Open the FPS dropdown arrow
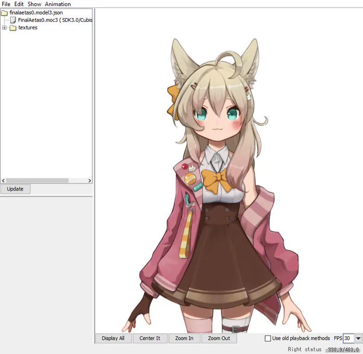 tap(358, 339)
